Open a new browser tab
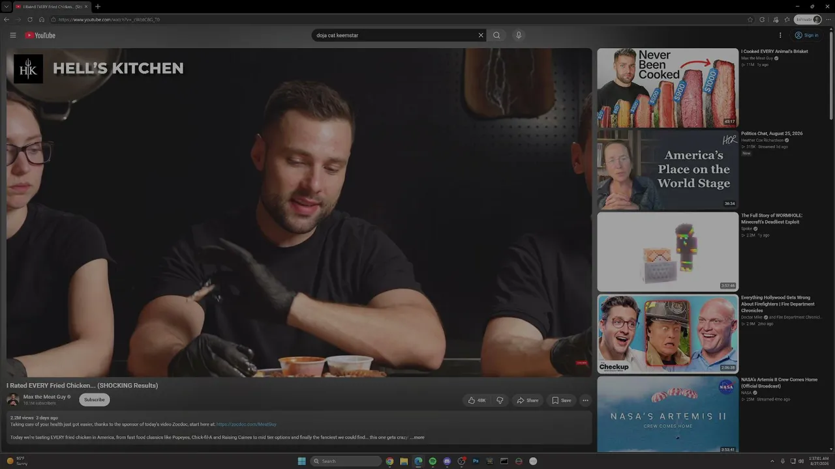The width and height of the screenshot is (835, 469). [98, 7]
